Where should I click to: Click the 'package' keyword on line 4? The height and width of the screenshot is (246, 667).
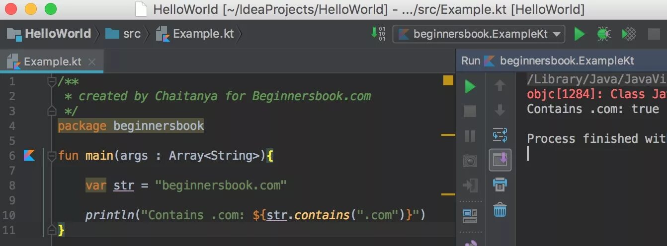coord(82,126)
